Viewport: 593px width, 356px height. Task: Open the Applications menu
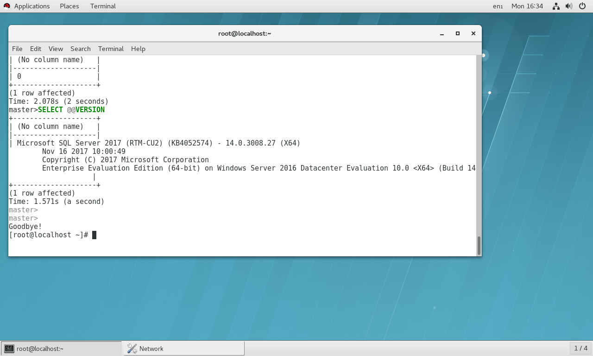[x=32, y=6]
